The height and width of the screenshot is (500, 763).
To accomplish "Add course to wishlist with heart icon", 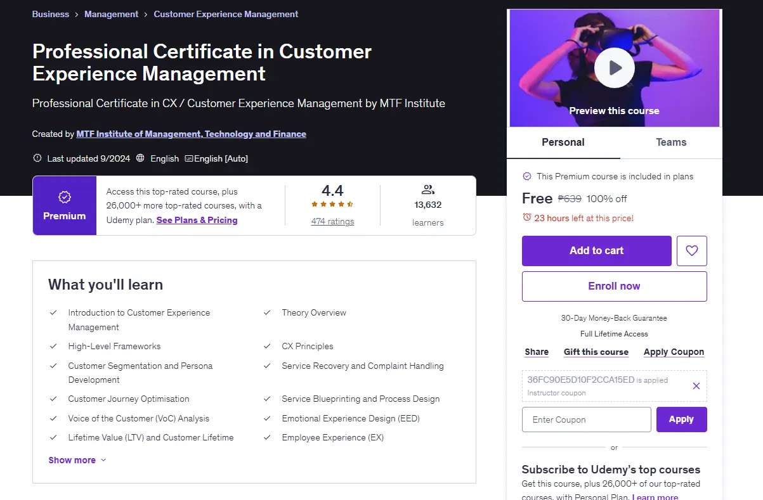I will [x=692, y=251].
